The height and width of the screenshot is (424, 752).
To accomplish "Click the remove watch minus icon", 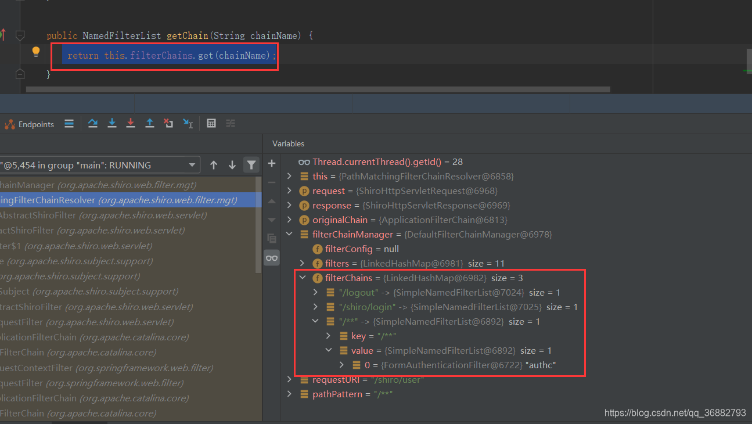I will [x=271, y=182].
